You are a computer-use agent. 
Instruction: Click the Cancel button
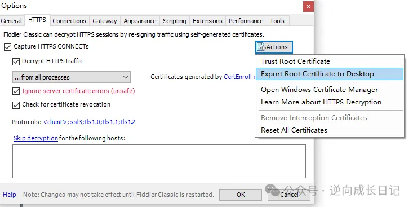(x=289, y=195)
